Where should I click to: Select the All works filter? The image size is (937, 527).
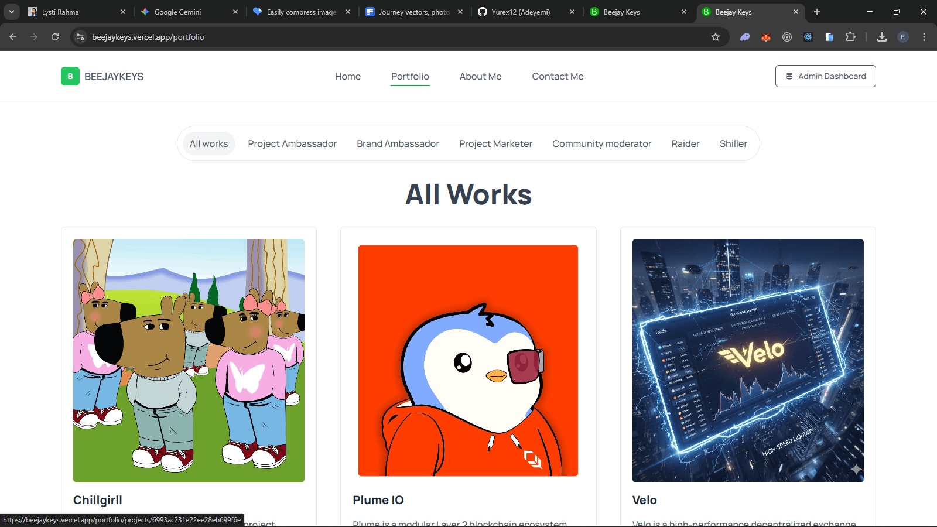coord(209,143)
